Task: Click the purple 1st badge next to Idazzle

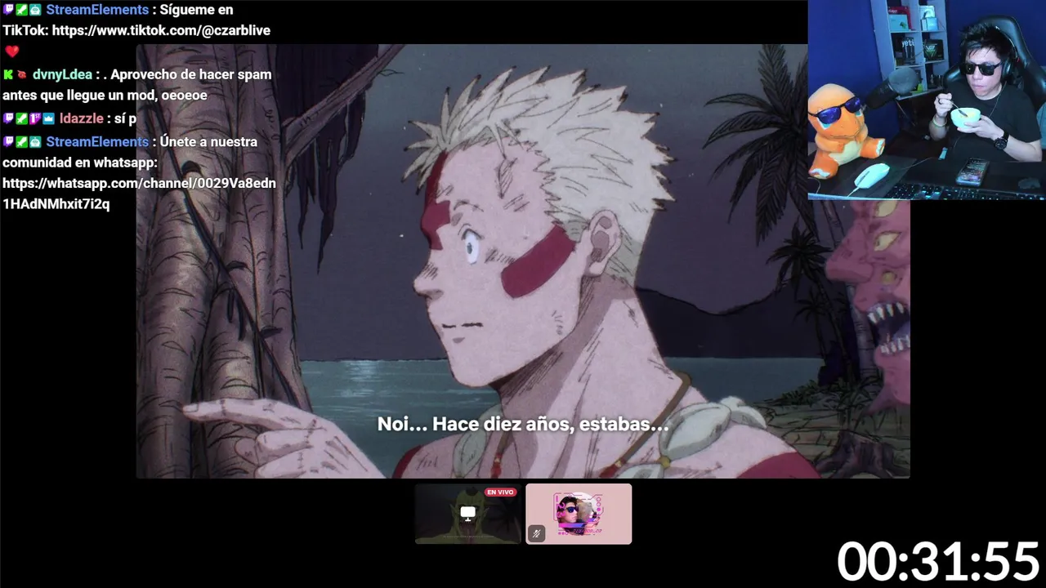Action: click(x=35, y=118)
